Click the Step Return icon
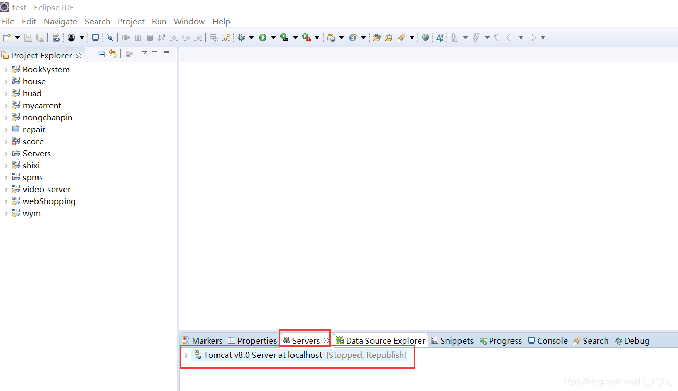The height and width of the screenshot is (391, 678). point(198,37)
